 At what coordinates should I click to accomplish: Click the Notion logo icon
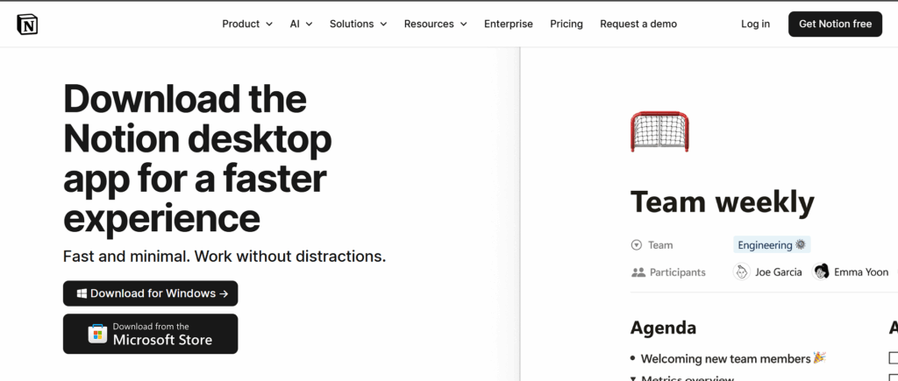27,24
